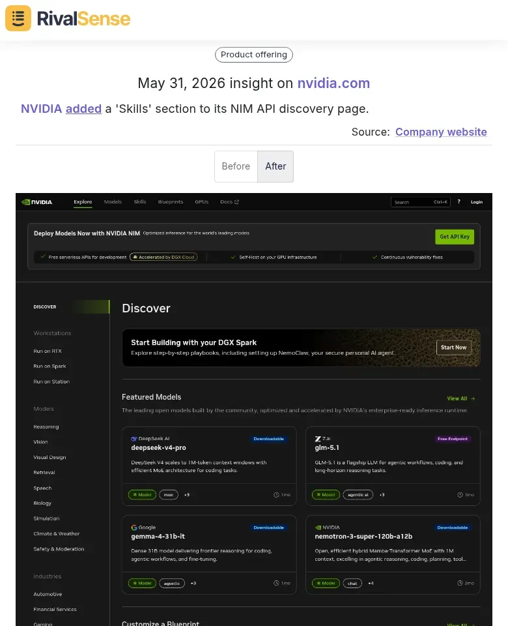Click the DeepSeek AI publisher icon
This screenshot has height=626, width=508.
134,439
